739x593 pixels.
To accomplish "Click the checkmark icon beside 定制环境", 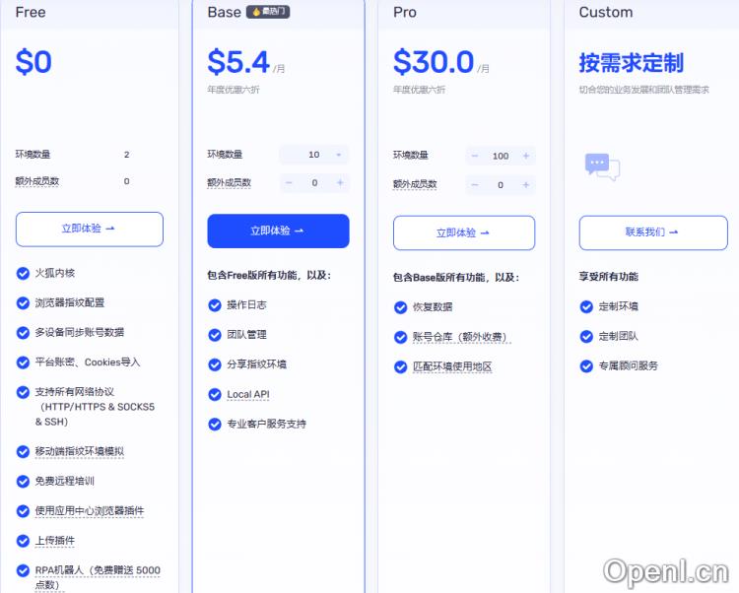I will tap(586, 306).
